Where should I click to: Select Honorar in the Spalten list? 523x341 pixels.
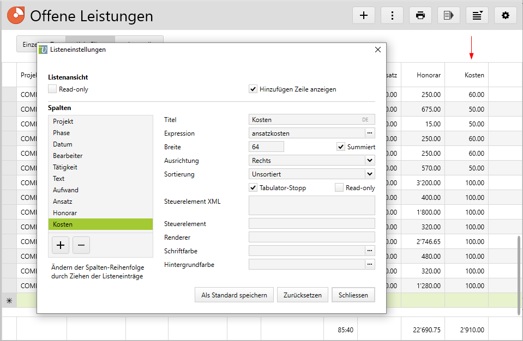(65, 213)
